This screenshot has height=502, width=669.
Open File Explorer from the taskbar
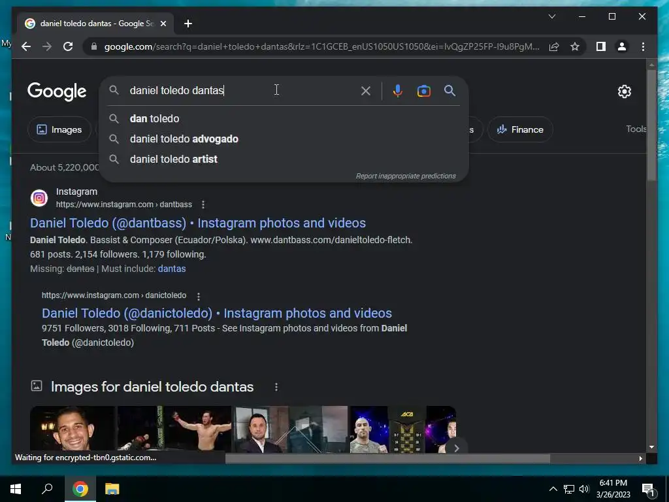click(112, 489)
